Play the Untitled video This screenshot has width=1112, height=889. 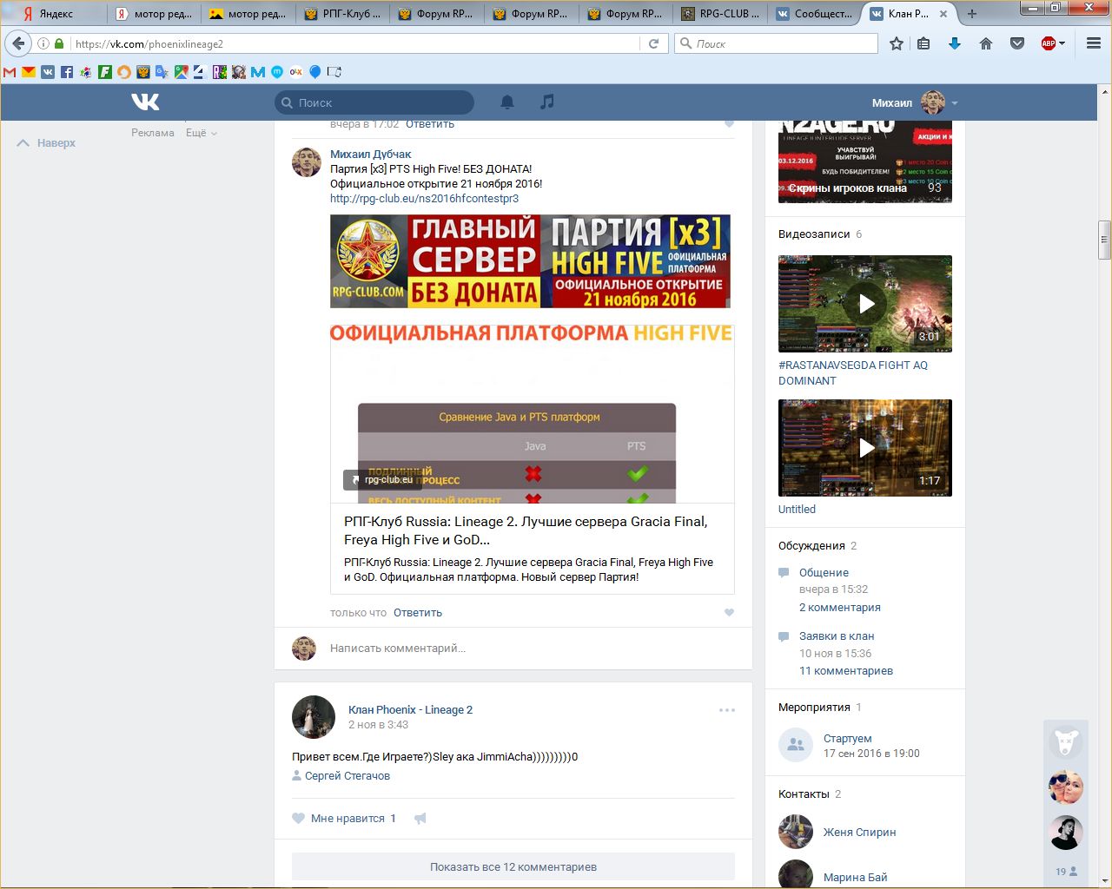[x=865, y=448]
